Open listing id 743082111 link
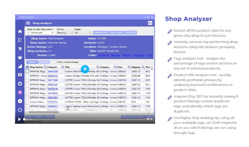The height and width of the screenshot is (147, 249). tap(53, 106)
